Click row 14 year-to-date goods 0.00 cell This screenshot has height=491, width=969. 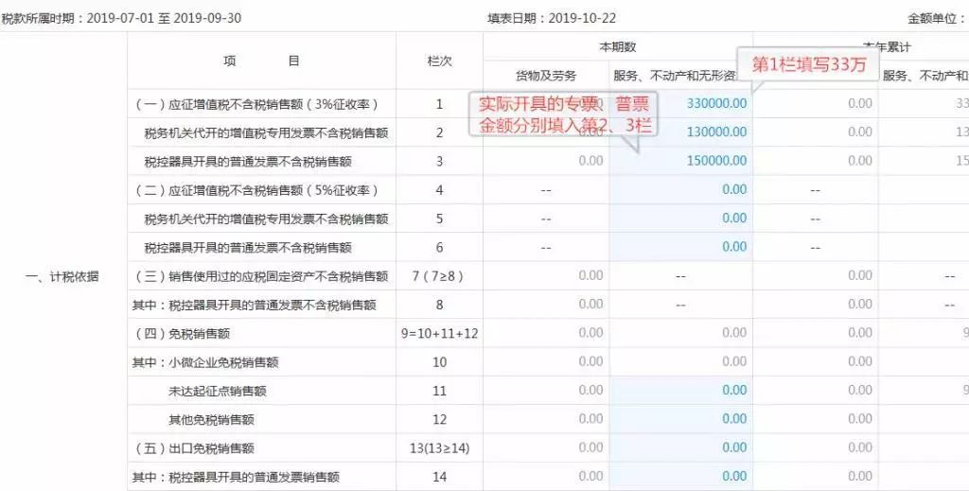(x=816, y=476)
